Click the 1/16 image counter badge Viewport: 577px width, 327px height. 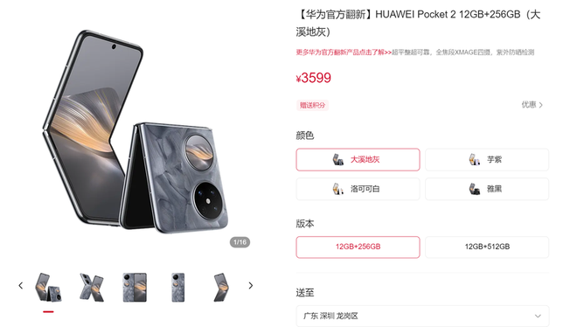(240, 242)
